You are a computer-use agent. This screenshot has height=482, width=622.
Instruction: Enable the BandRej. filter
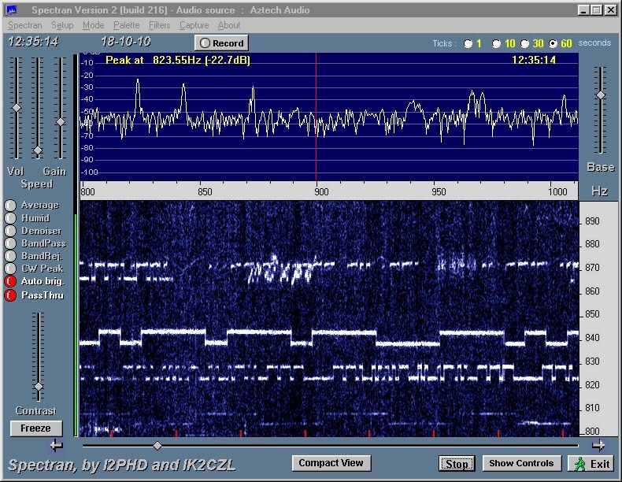coord(10,256)
